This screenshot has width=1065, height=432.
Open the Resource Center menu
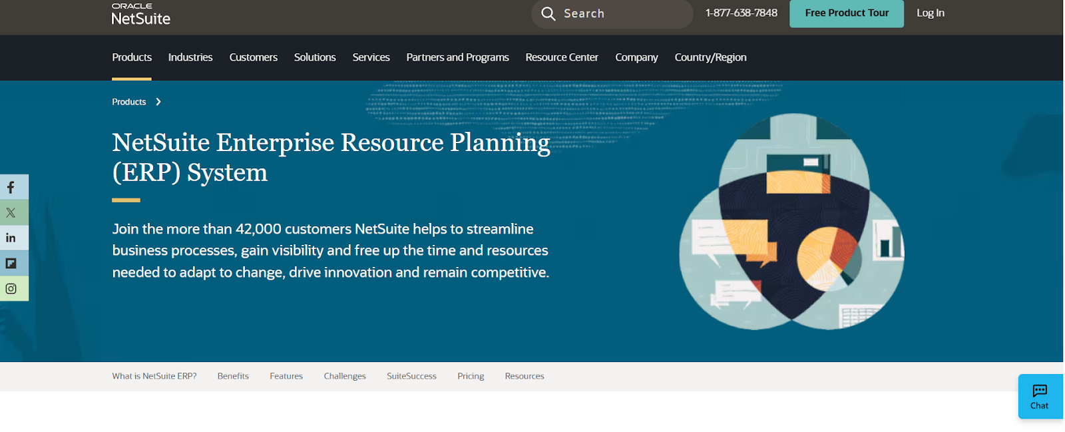pos(562,57)
